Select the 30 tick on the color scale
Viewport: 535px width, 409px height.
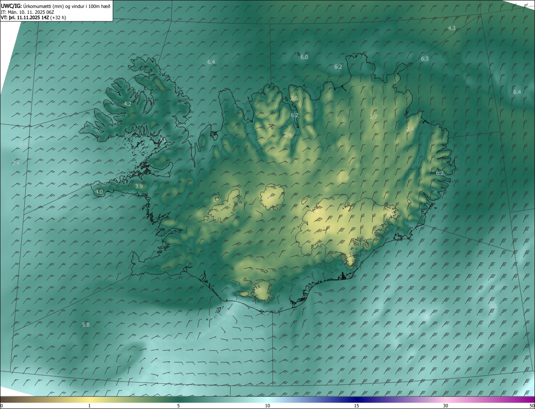point(446,406)
